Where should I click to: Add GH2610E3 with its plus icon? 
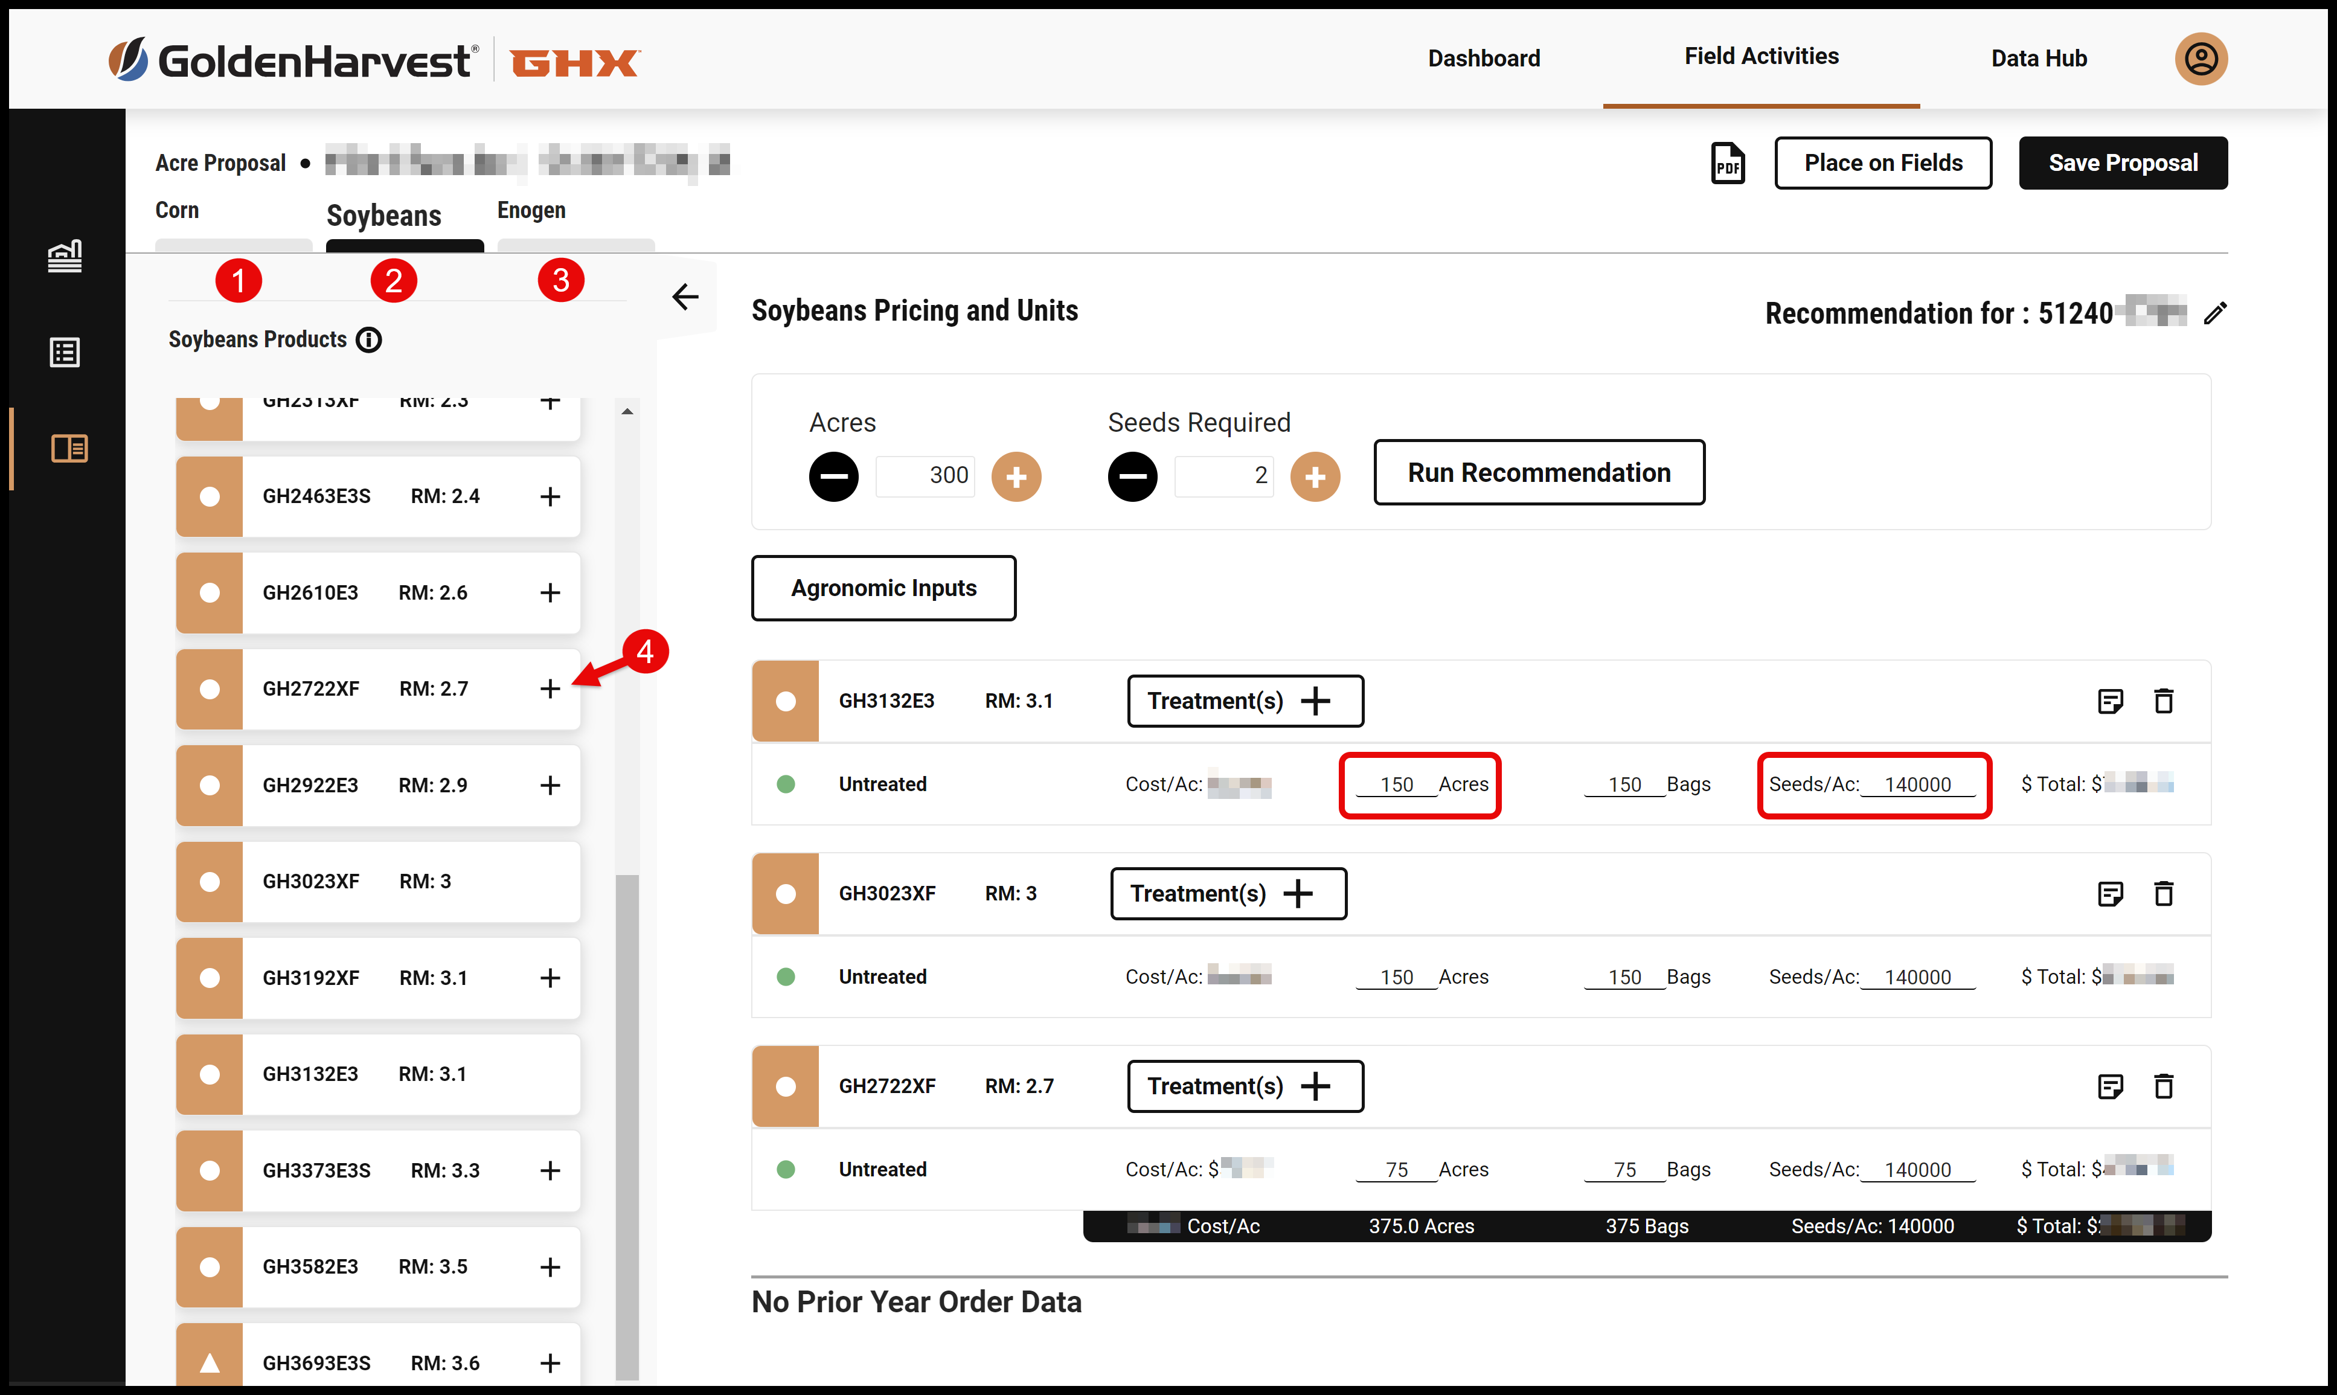pos(551,593)
